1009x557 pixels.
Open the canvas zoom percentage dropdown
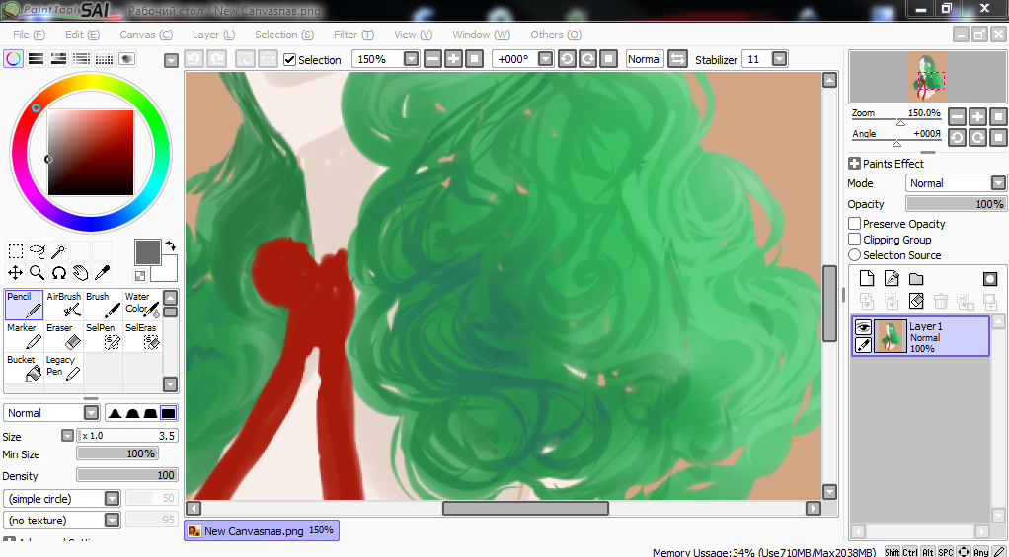click(411, 59)
